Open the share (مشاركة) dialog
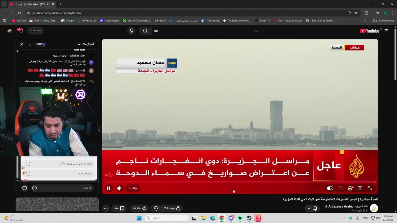This screenshot has height=223, width=397. tap(140, 208)
